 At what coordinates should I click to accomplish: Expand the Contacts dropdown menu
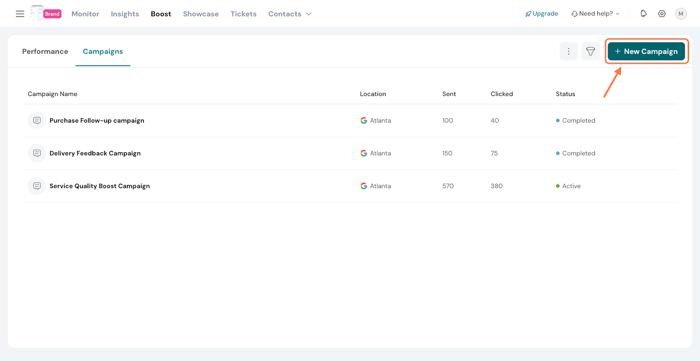click(x=290, y=14)
